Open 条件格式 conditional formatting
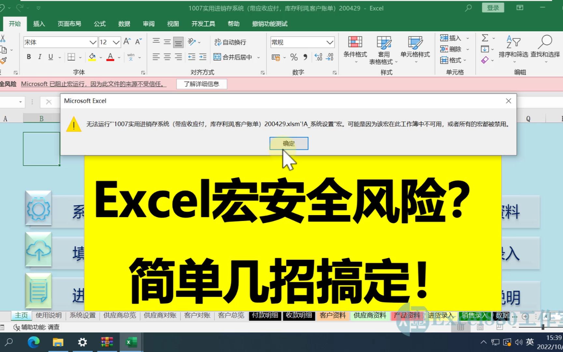 (x=355, y=50)
